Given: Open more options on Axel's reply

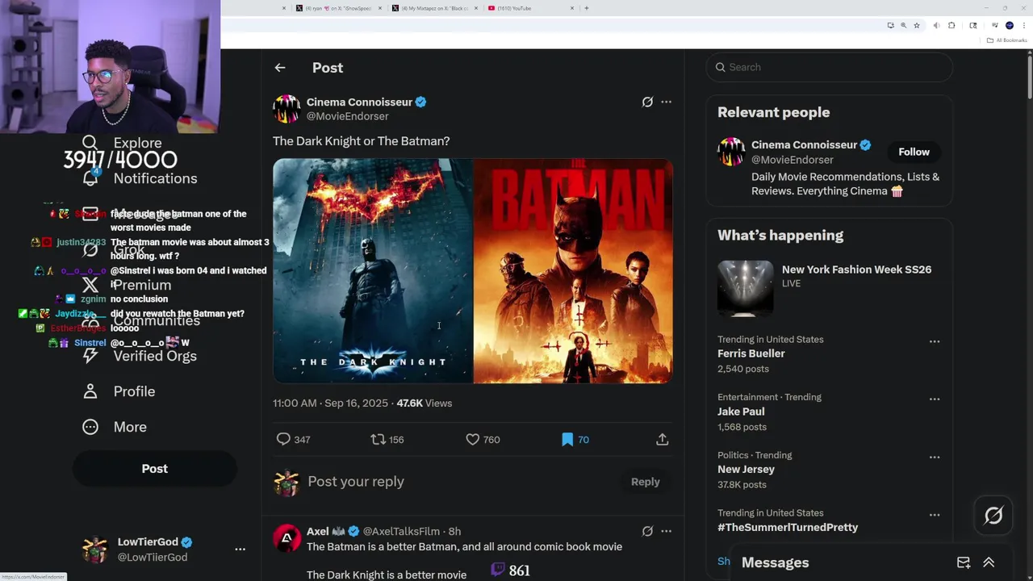Looking at the screenshot, I should [666, 531].
